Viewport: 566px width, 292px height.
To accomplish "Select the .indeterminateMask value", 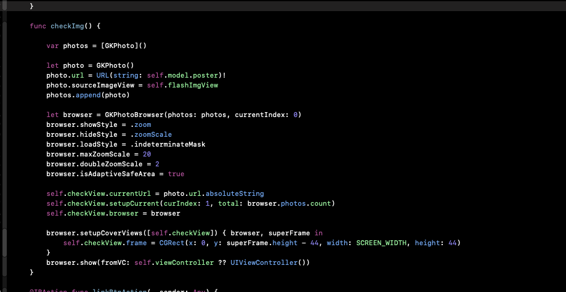I will (168, 144).
